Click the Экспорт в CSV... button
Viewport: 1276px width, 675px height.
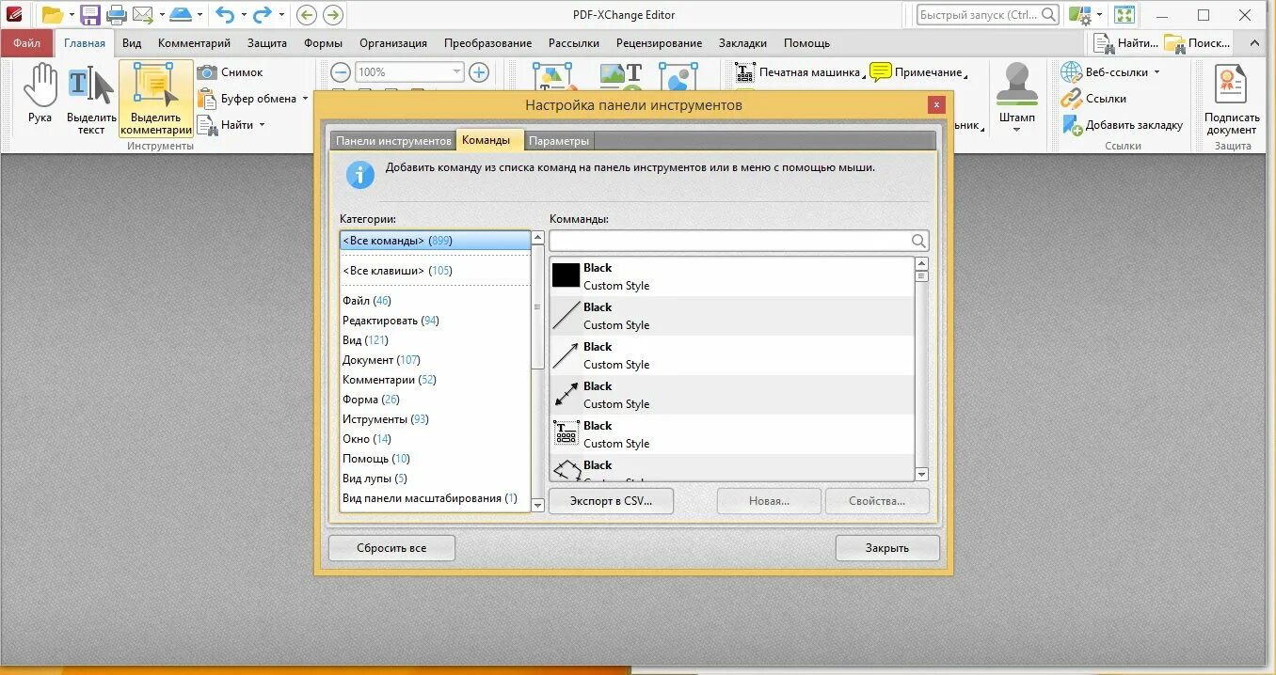click(x=612, y=501)
